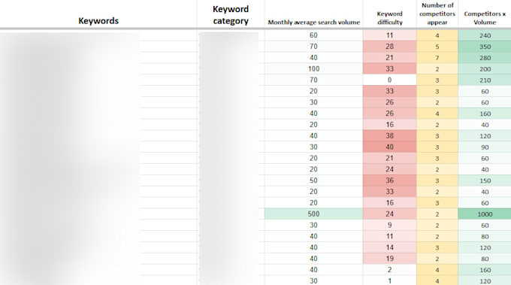Click the Keyword difficulty column header

[389, 18]
